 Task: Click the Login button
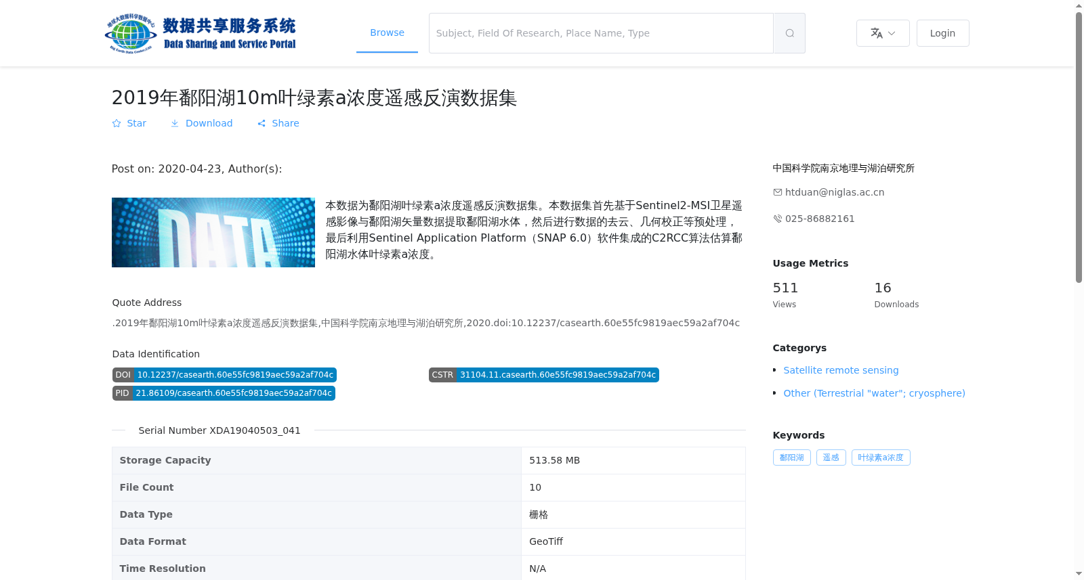point(942,33)
